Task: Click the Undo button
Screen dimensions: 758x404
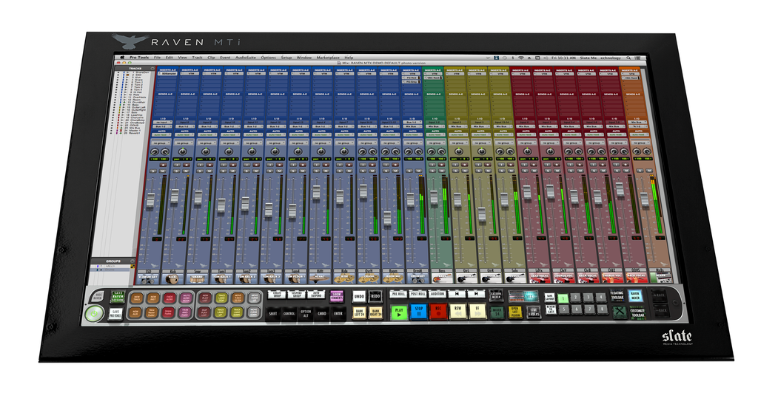Action: (x=359, y=296)
